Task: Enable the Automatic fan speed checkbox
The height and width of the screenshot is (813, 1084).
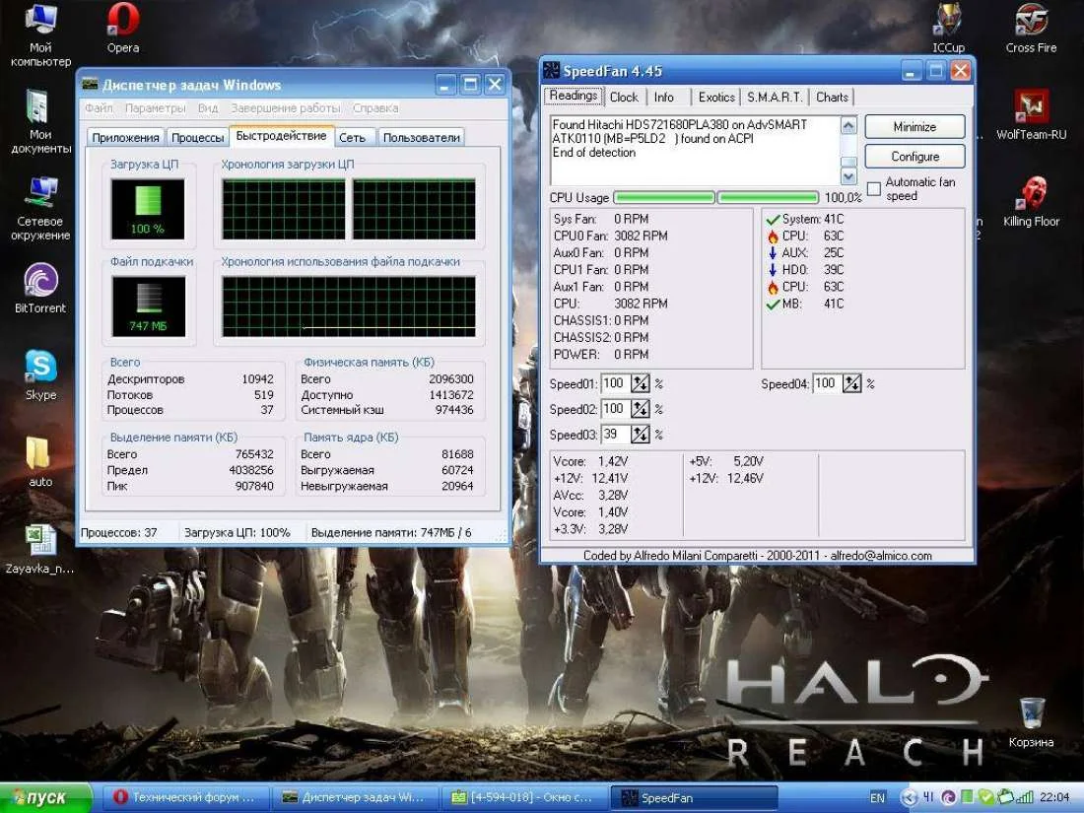Action: point(874,189)
